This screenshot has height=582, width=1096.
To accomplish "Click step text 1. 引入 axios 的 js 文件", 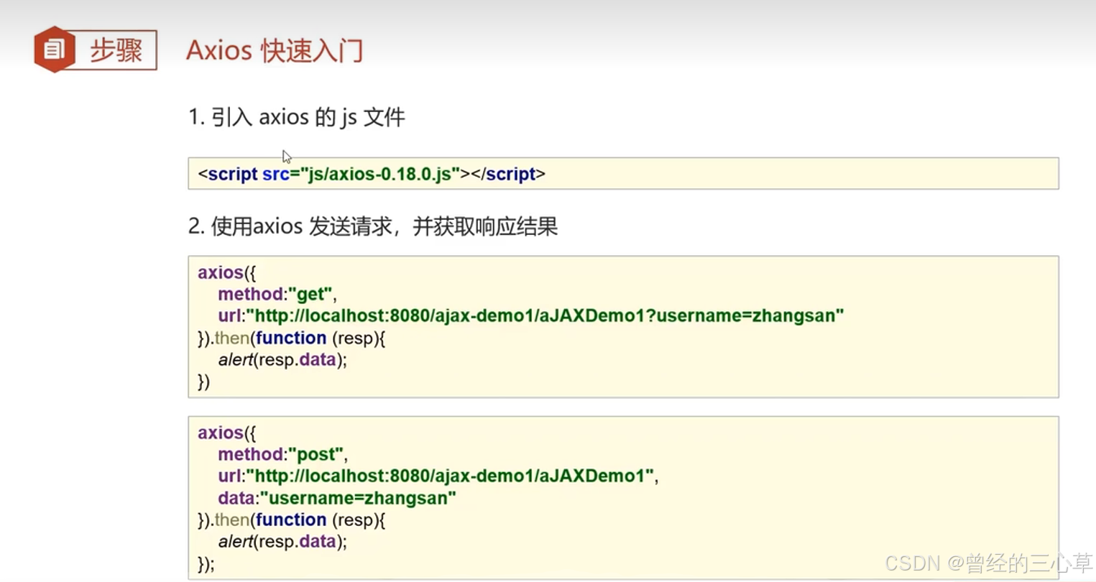I will 297,116.
